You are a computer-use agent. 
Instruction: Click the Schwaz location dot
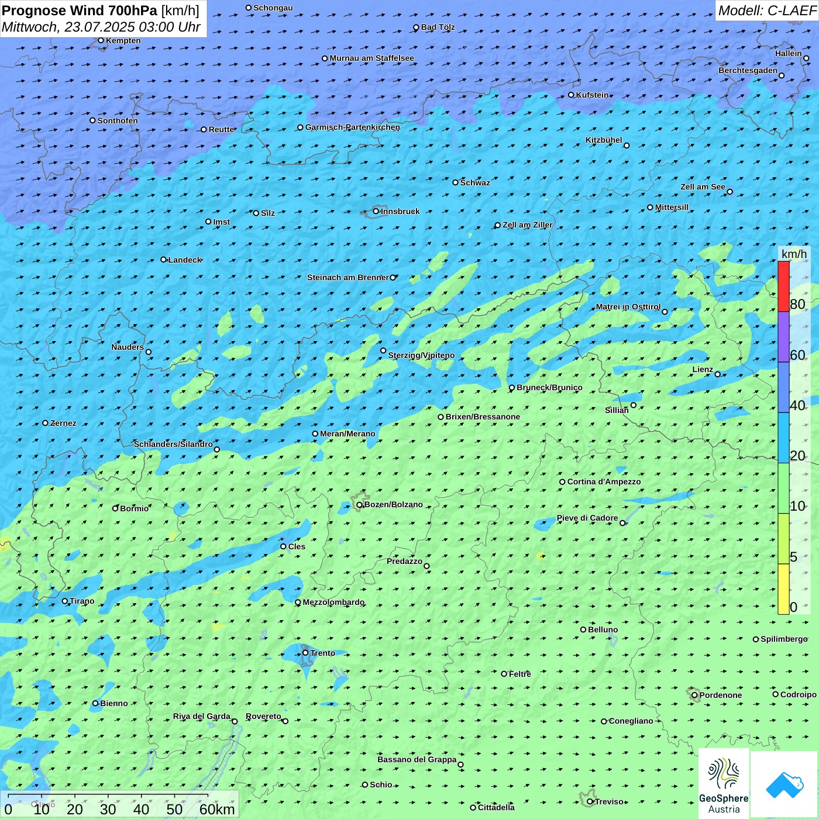[456, 183]
